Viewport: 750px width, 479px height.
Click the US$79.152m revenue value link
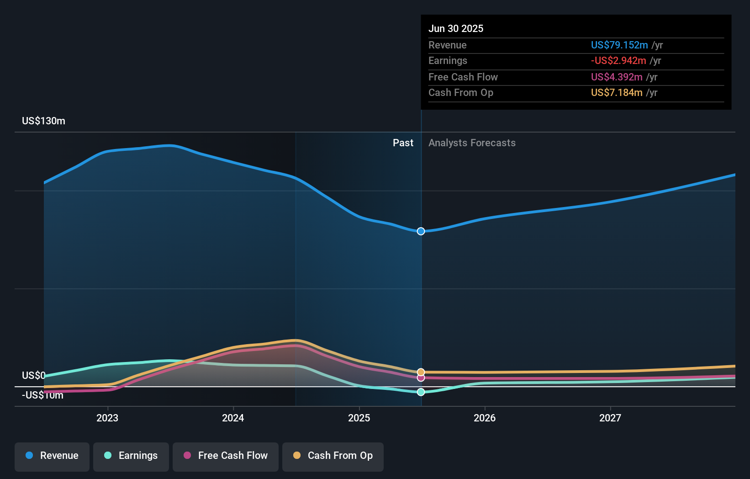(x=619, y=45)
